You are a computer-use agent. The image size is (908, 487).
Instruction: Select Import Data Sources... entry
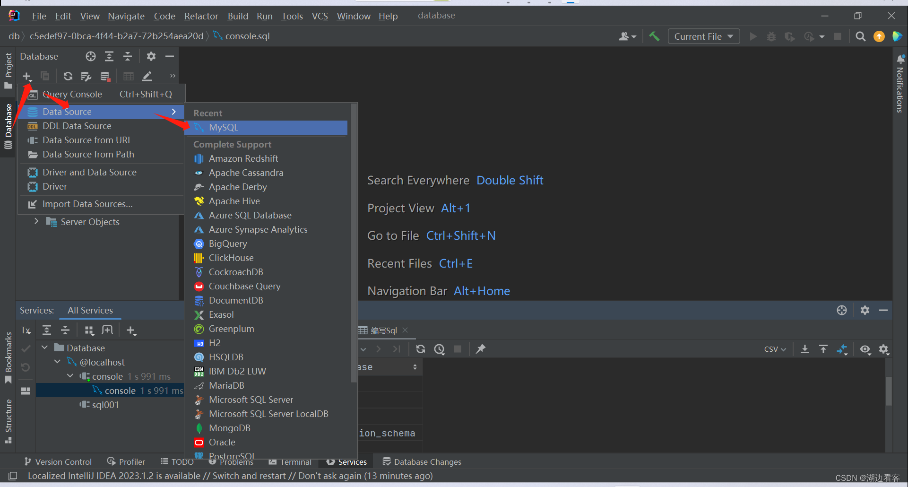click(x=101, y=204)
